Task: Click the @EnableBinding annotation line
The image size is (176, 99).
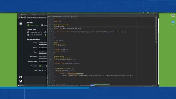Action: point(59,27)
